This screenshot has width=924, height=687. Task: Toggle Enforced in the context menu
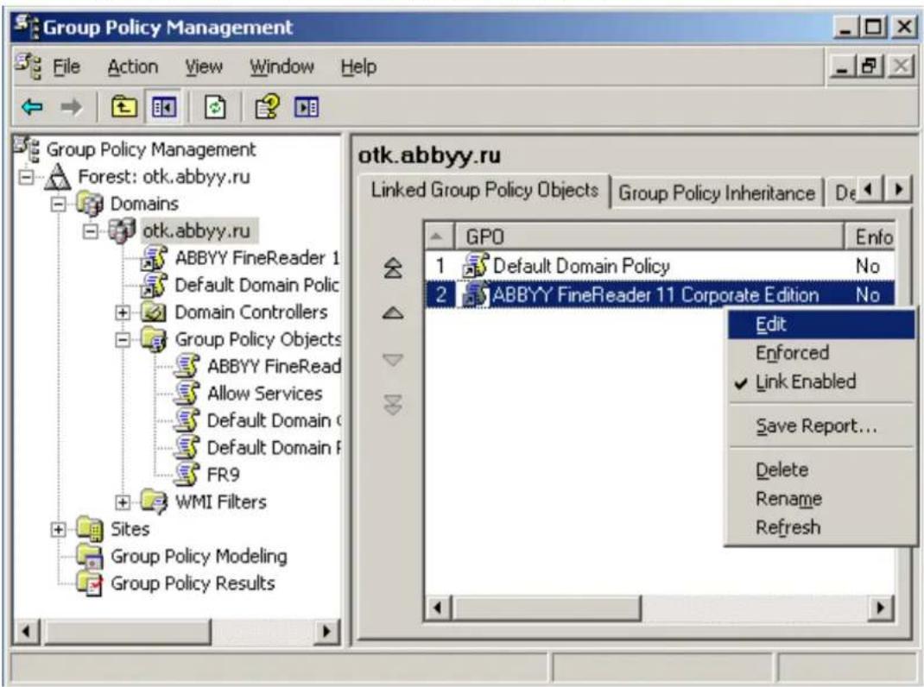click(821, 353)
